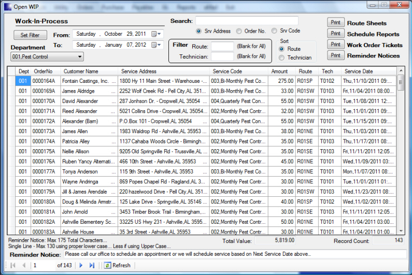Viewport: 412px width, 275px height.
Task: Jump to last record arrow icon
Action: tap(92, 265)
